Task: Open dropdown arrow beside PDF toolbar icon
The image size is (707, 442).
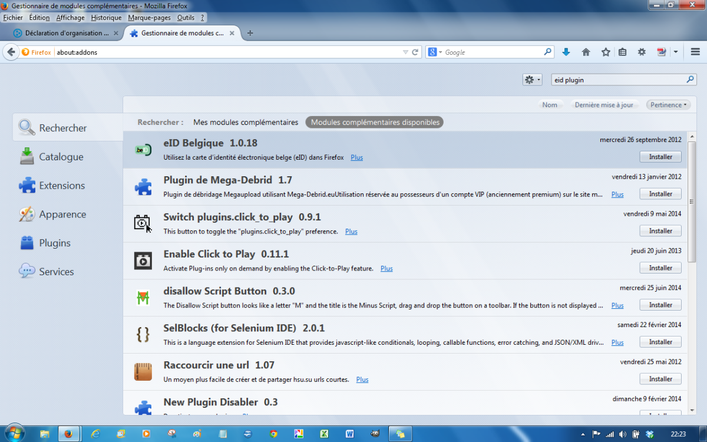Action: point(676,52)
